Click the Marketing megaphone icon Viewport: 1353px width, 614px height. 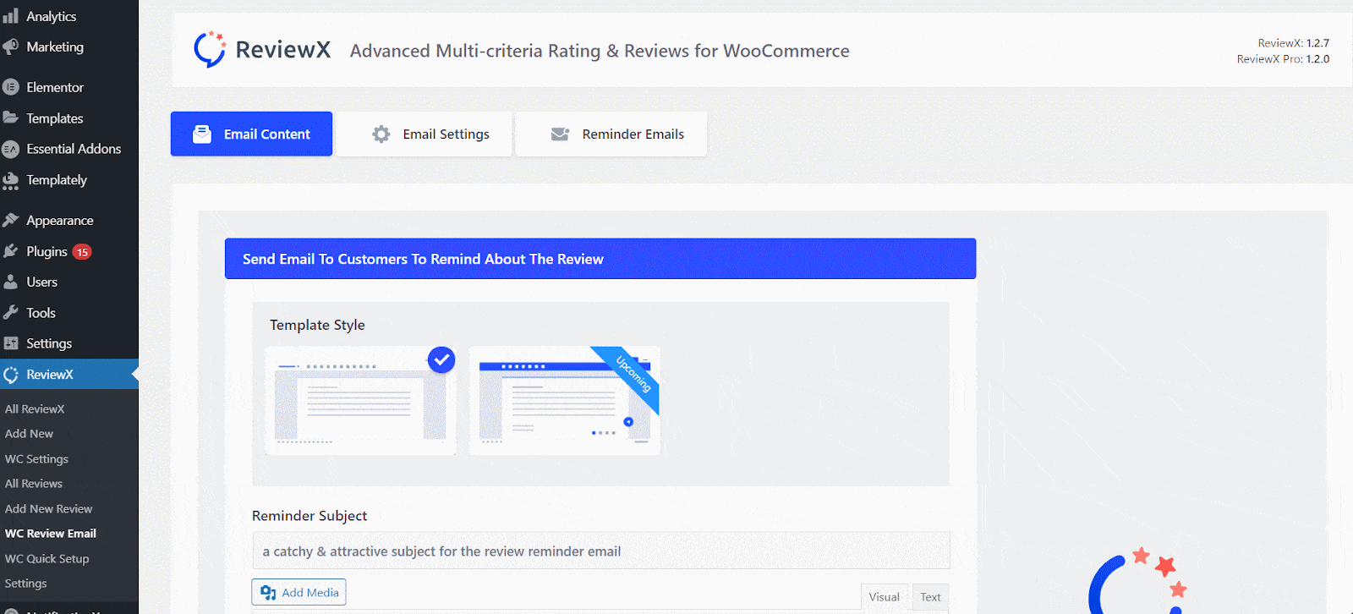pyautogui.click(x=10, y=47)
